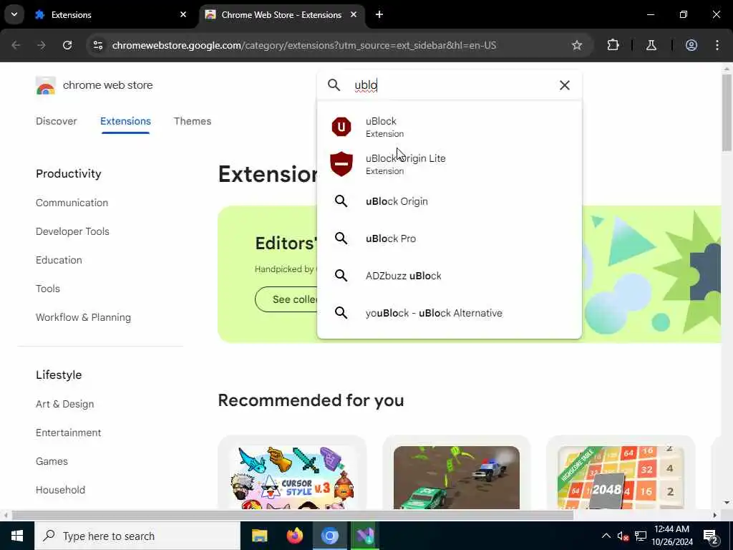Screen dimensions: 733x550
Task: Launch Firefox from taskbar
Action: [x=294, y=536]
